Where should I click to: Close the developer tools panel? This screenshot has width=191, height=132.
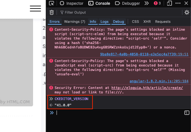click(186, 3)
